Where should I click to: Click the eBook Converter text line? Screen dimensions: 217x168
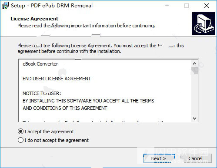coord(40,64)
